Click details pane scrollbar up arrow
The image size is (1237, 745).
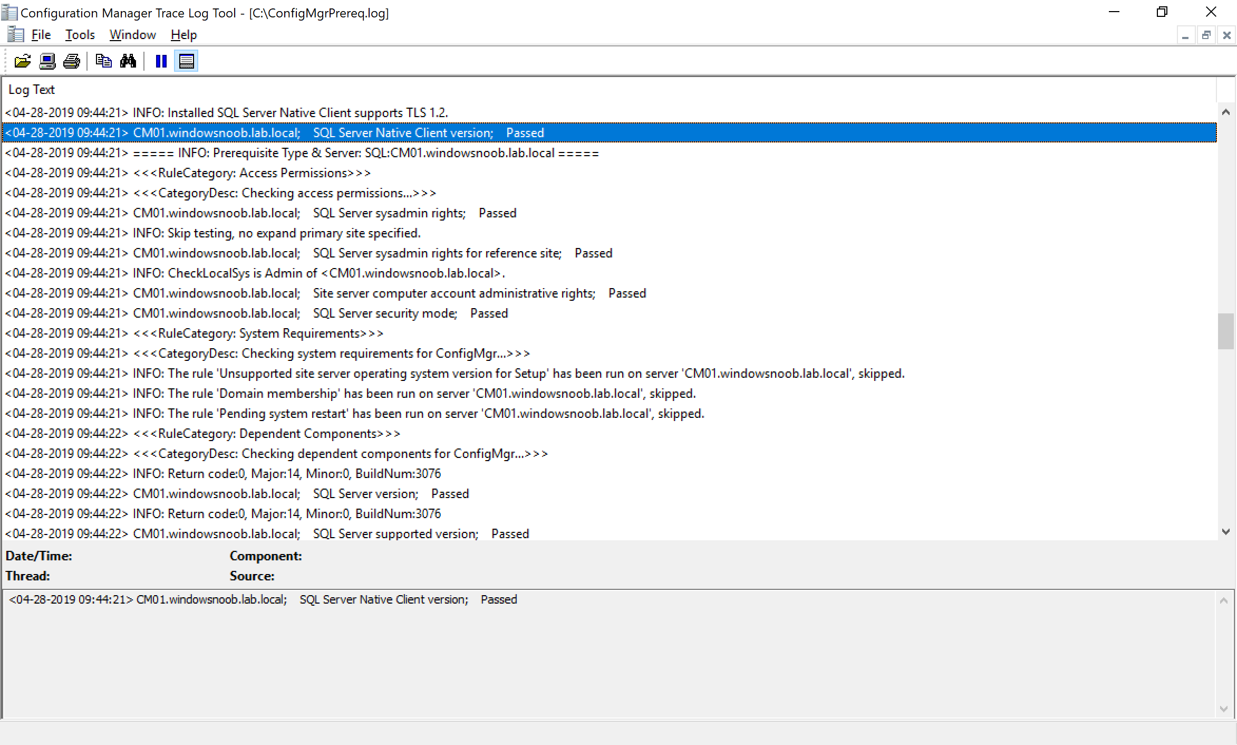click(1224, 600)
